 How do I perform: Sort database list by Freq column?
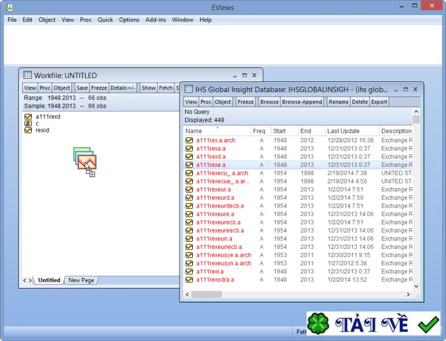pyautogui.click(x=261, y=131)
